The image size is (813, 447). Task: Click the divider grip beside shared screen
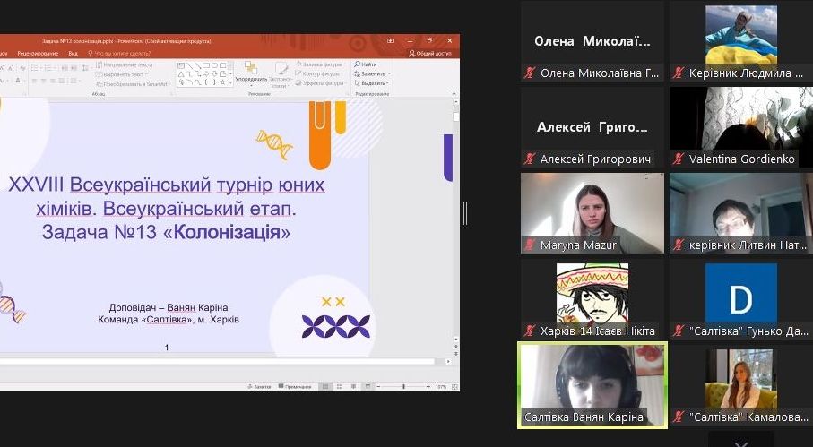465,213
